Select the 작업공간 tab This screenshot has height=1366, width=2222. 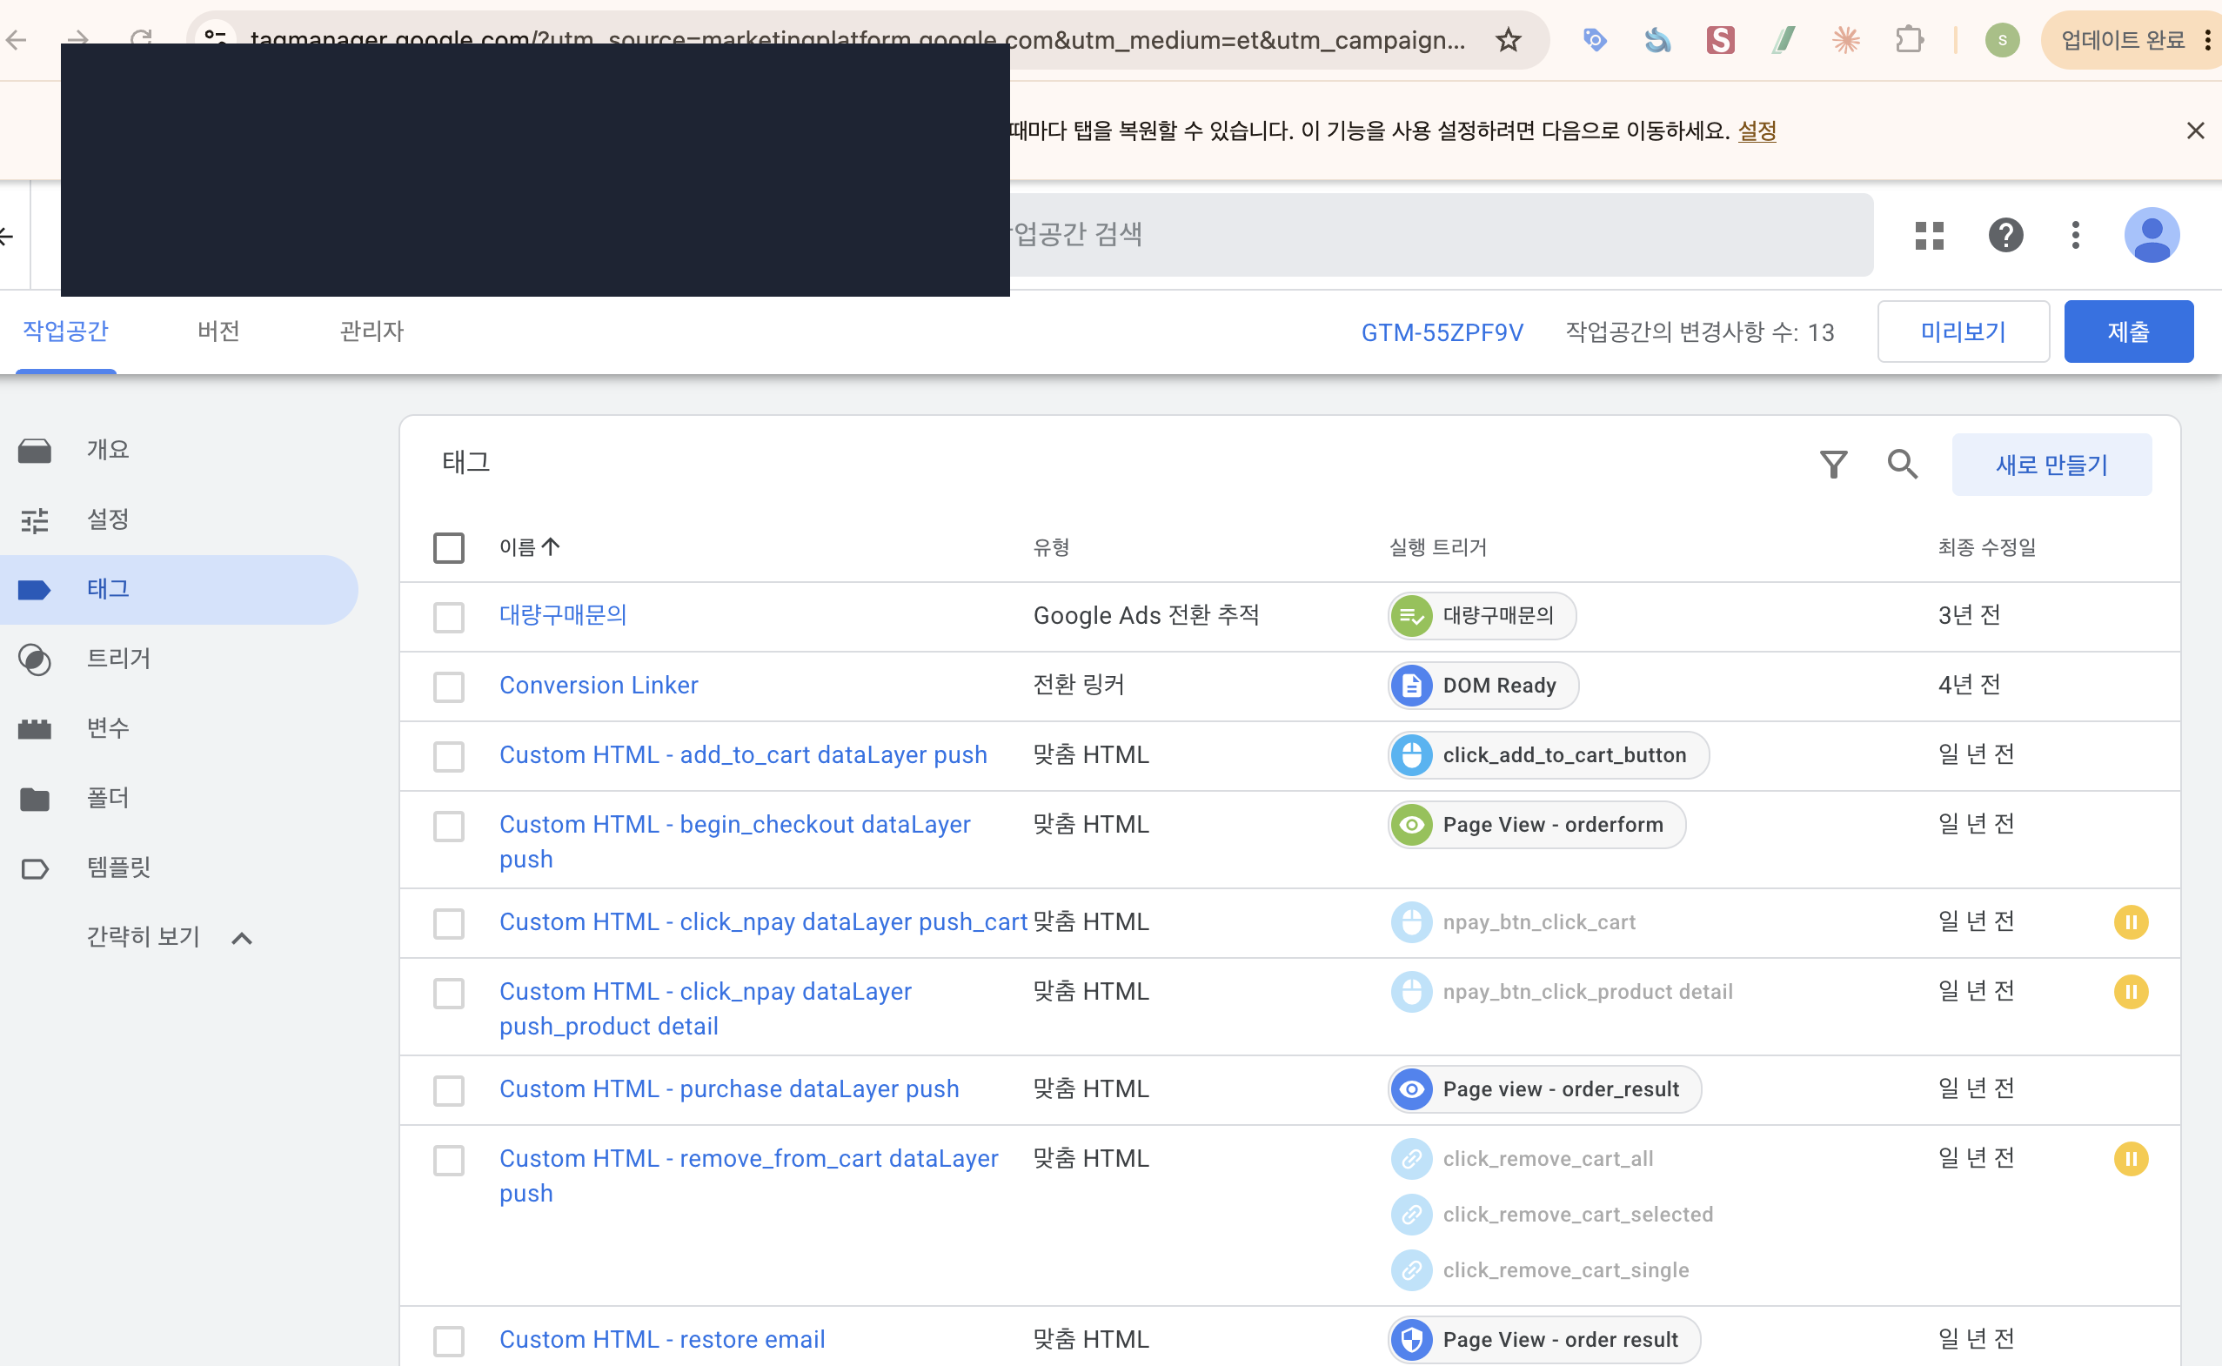[66, 331]
